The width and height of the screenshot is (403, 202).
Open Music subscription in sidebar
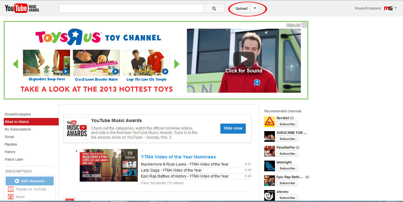click(20, 197)
